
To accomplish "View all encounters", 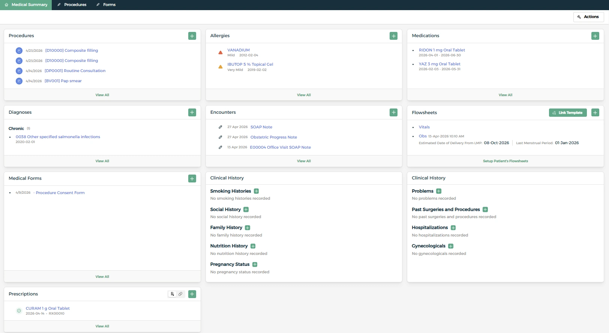I will (x=304, y=161).
